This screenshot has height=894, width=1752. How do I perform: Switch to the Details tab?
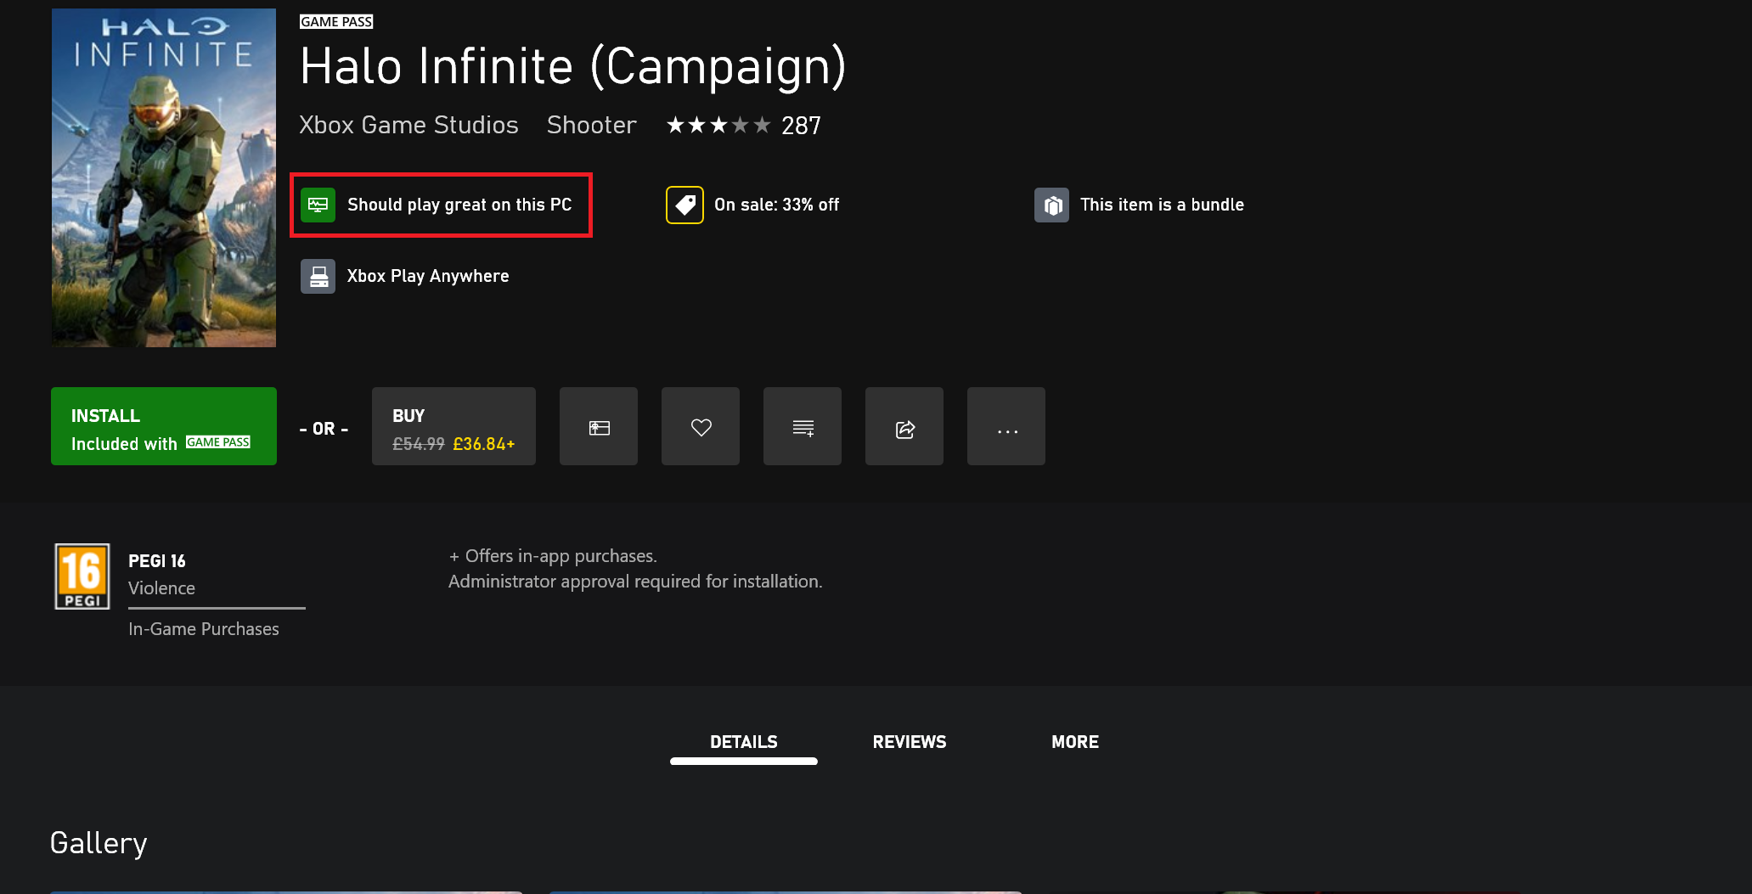744,742
